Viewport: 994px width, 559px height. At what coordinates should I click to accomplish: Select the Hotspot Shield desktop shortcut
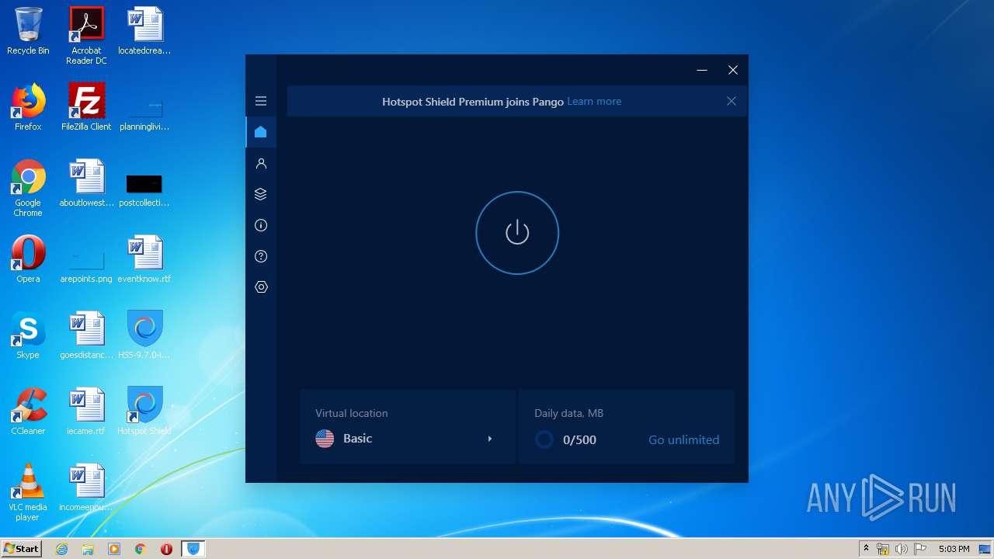point(144,411)
